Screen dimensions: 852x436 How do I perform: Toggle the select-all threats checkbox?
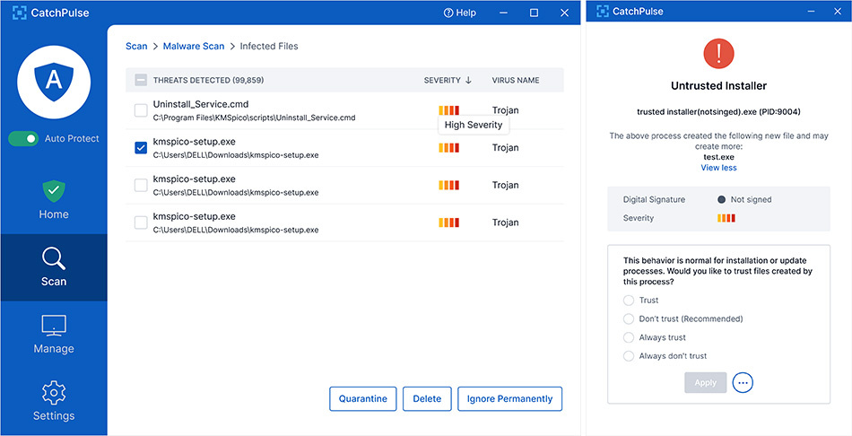tap(141, 80)
